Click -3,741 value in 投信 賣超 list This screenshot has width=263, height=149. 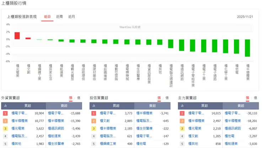point(164,113)
